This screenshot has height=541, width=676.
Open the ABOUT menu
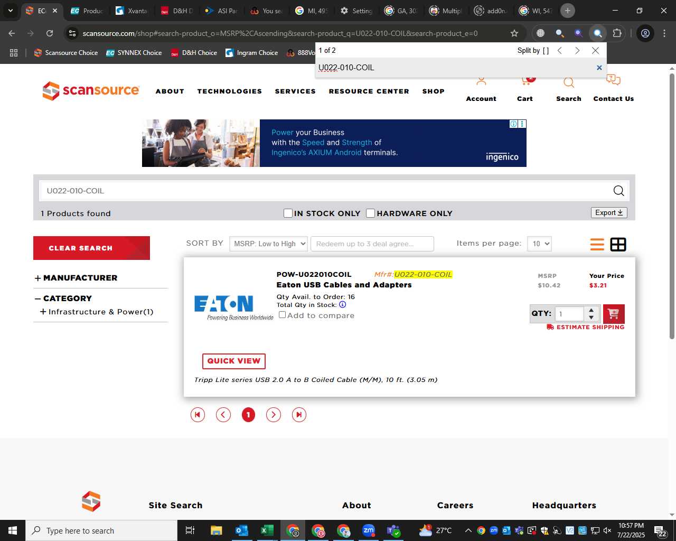coord(170,91)
